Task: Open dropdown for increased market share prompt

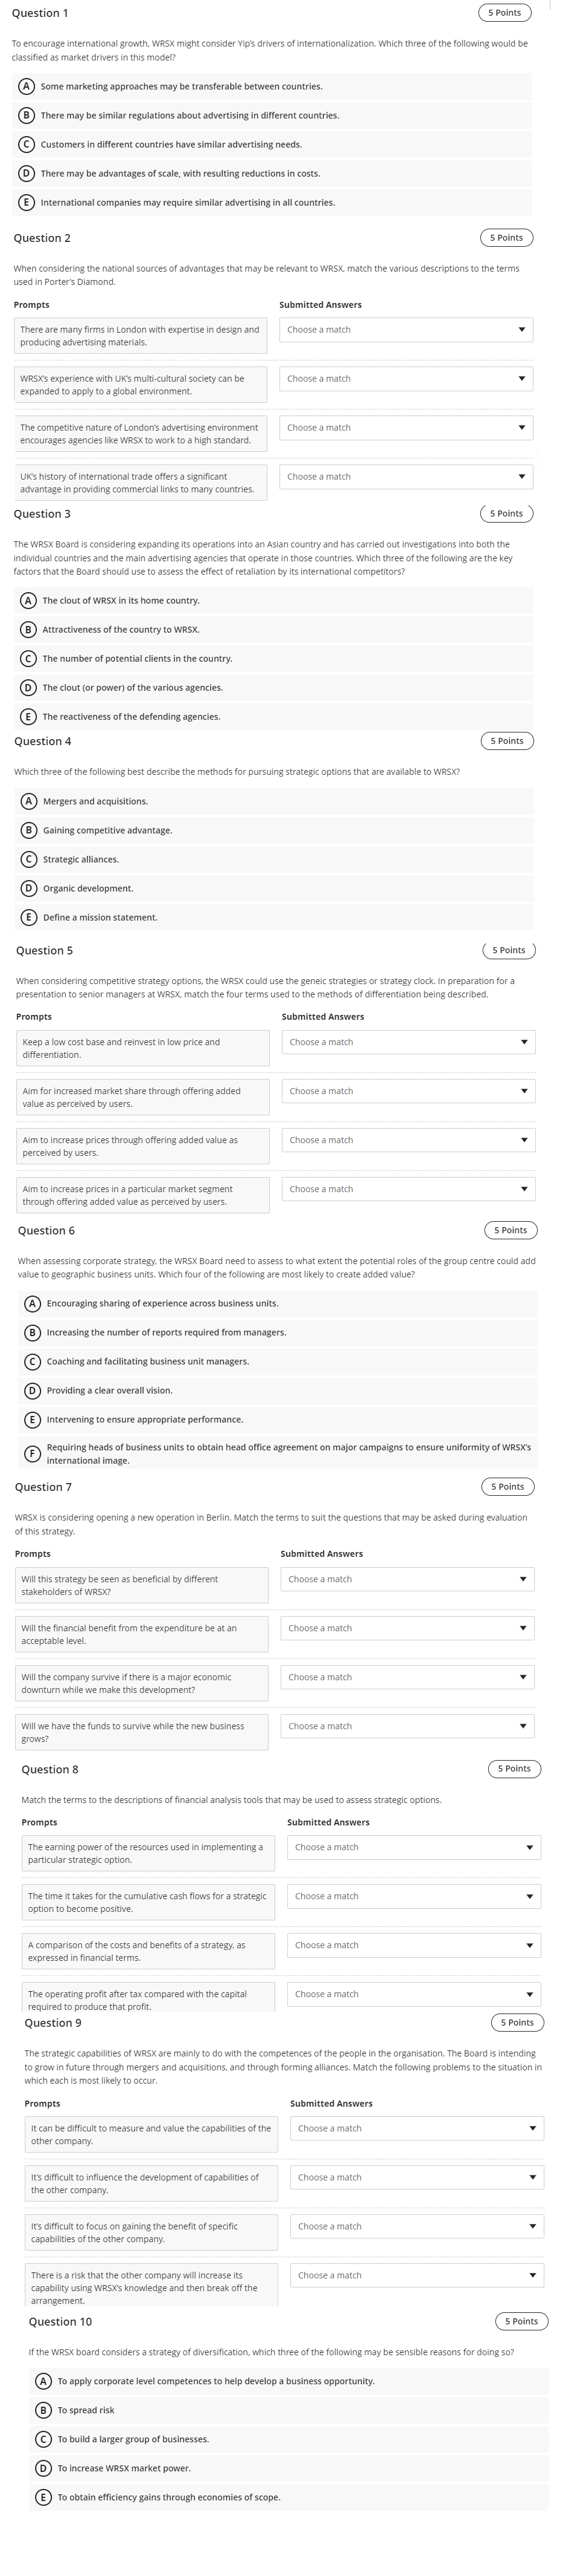Action: [x=408, y=1090]
